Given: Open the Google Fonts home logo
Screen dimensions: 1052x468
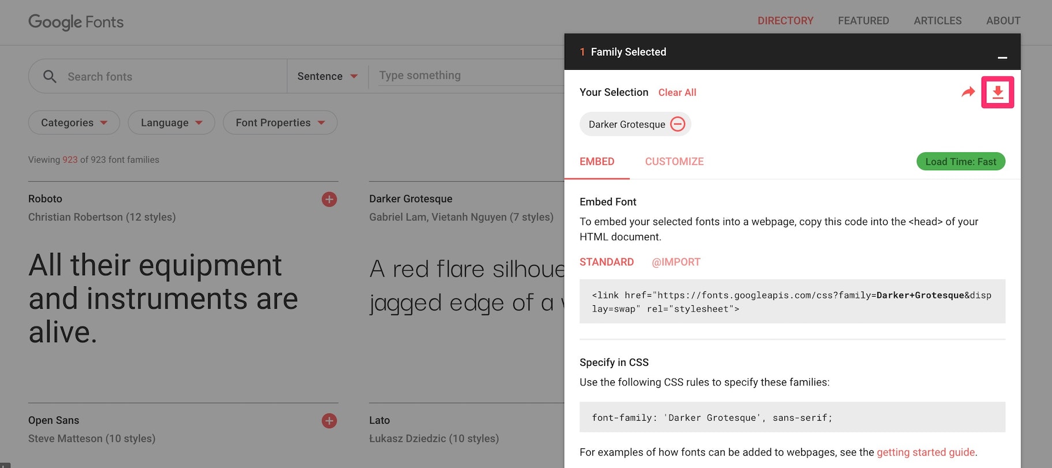Looking at the screenshot, I should click(76, 22).
